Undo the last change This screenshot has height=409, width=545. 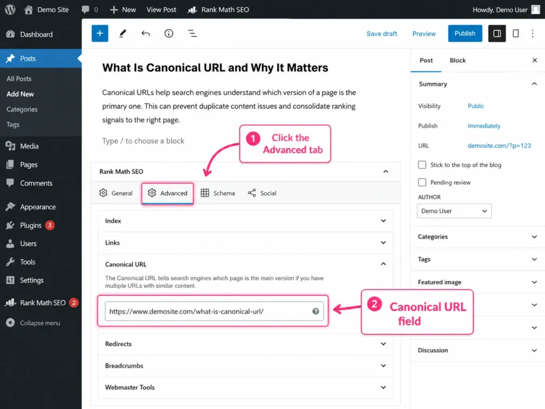click(x=146, y=34)
